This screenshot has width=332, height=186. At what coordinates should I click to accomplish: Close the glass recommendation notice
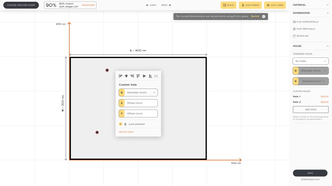[x=264, y=17]
